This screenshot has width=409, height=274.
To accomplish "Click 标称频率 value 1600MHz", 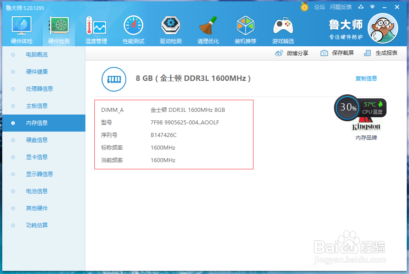I will [163, 148].
